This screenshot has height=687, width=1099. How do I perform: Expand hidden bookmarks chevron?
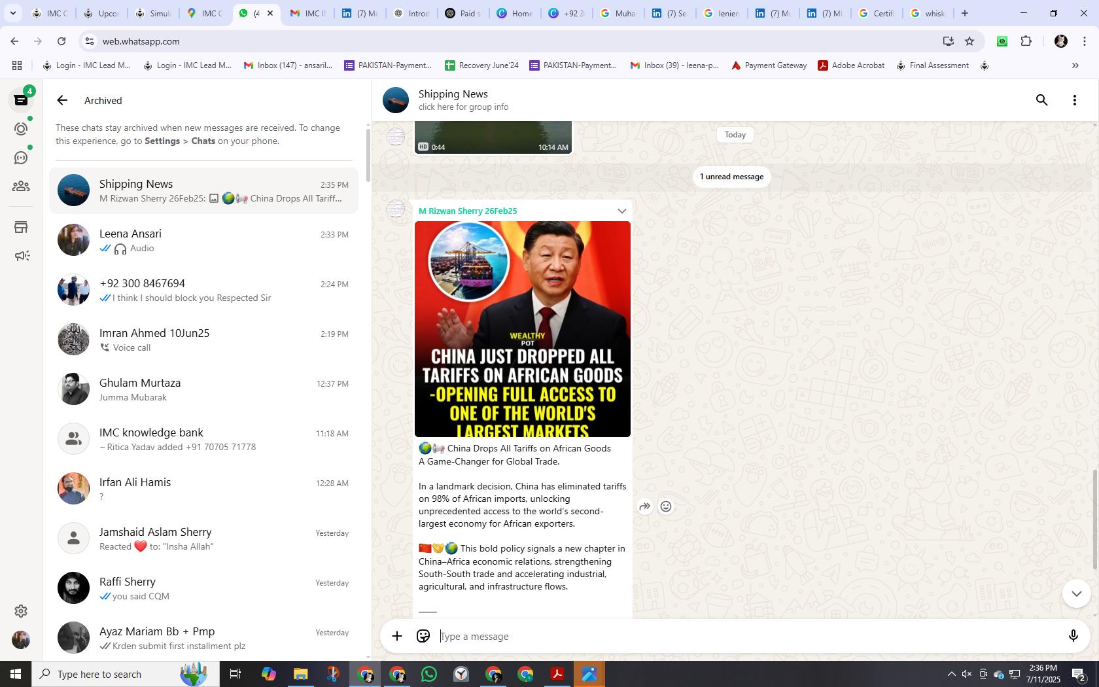pos(1075,65)
